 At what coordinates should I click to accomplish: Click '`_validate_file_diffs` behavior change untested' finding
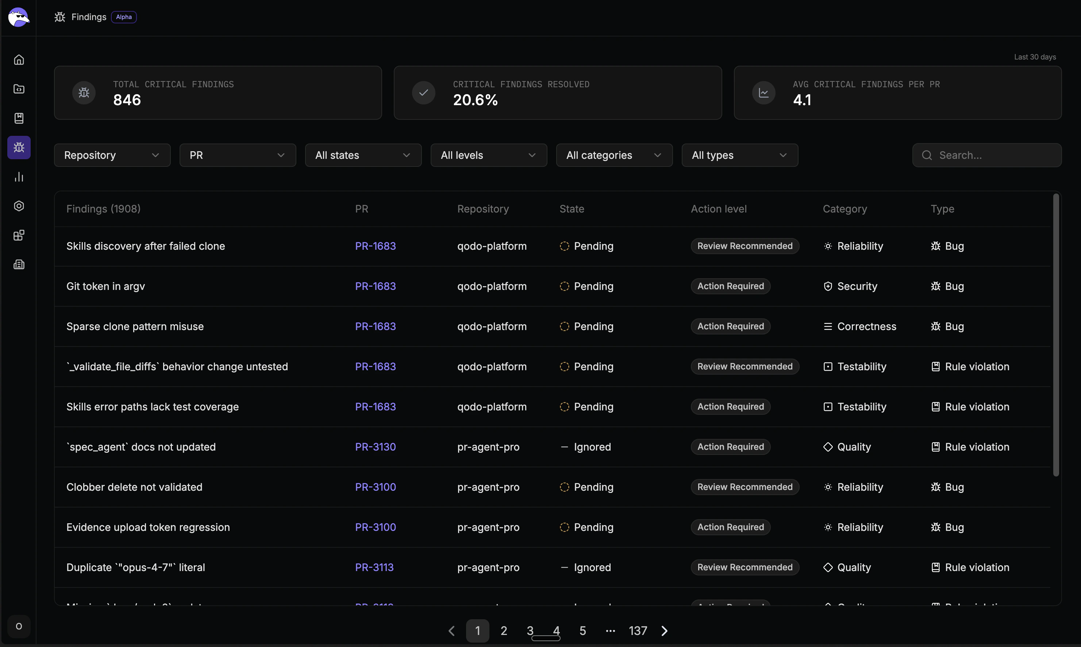click(x=177, y=367)
